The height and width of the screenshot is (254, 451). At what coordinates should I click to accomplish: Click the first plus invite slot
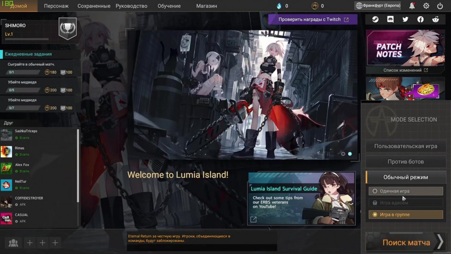[x=30, y=243]
